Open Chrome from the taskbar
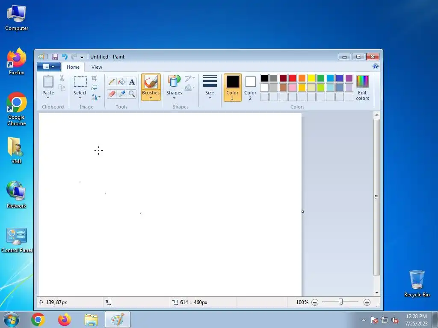 [38, 319]
